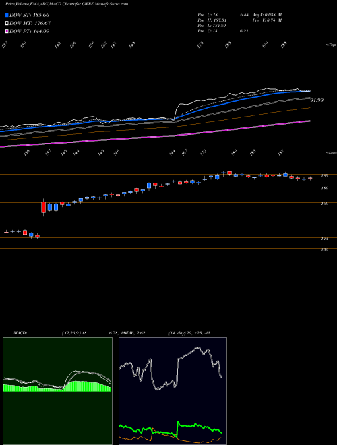This screenshot has height=445, width=337.
Task: Click the chart title mentioning GWRE MunafaSutra.com
Action: pyautogui.click(x=67, y=4)
